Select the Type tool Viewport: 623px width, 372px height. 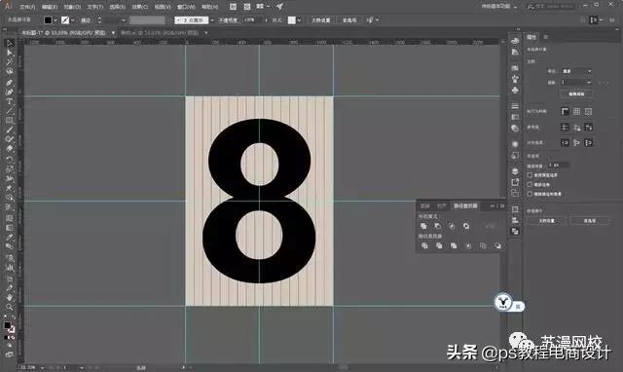click(10, 101)
